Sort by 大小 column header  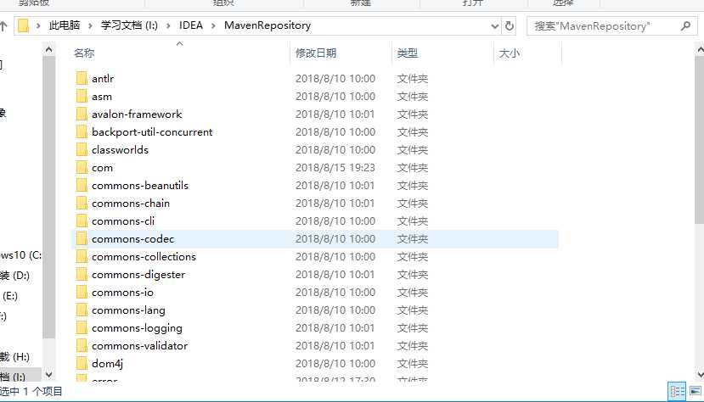510,53
